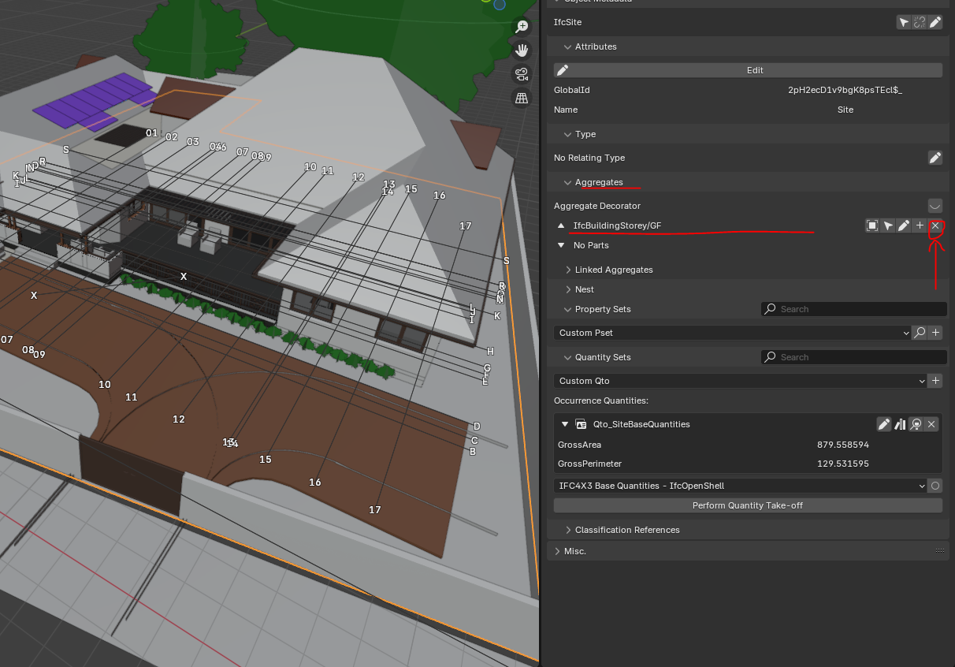Click the IfcBuildingStorey/GF label

coord(617,226)
